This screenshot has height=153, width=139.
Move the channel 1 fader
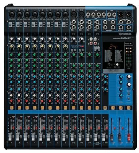point(10,137)
